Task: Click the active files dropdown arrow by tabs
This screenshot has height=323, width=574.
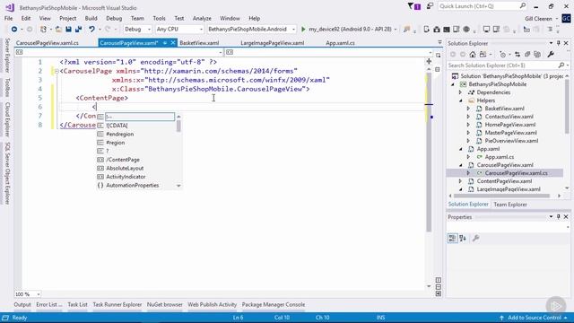Action: point(439,43)
